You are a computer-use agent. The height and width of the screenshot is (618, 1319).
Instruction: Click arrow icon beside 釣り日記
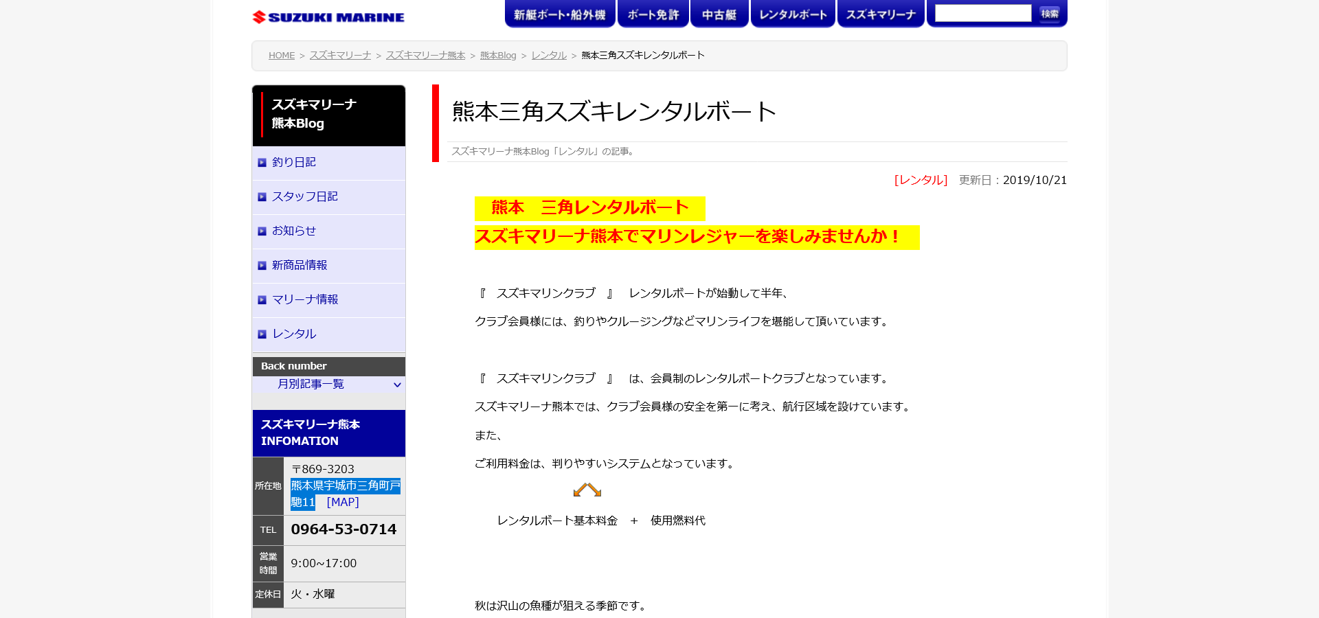pos(262,163)
